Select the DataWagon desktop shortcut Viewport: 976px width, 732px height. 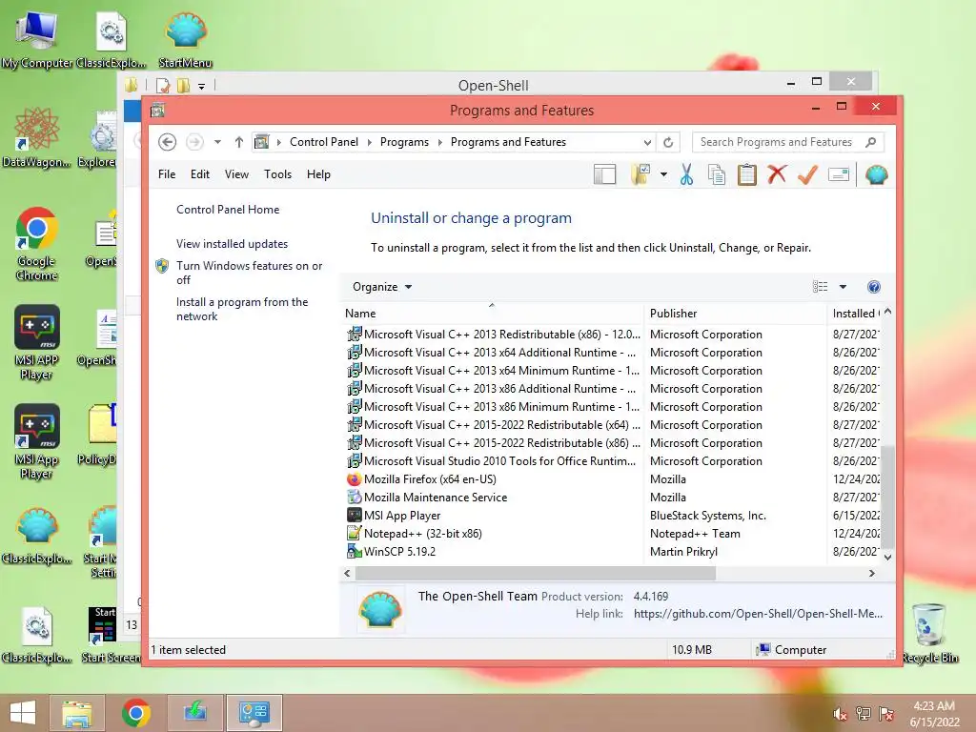[x=37, y=137]
